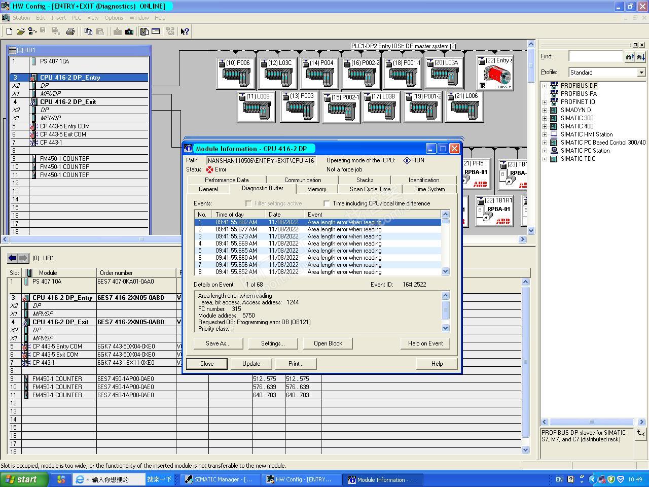Image resolution: width=649 pixels, height=487 pixels.
Task: Click the context help arrow icon
Action: tap(185, 31)
